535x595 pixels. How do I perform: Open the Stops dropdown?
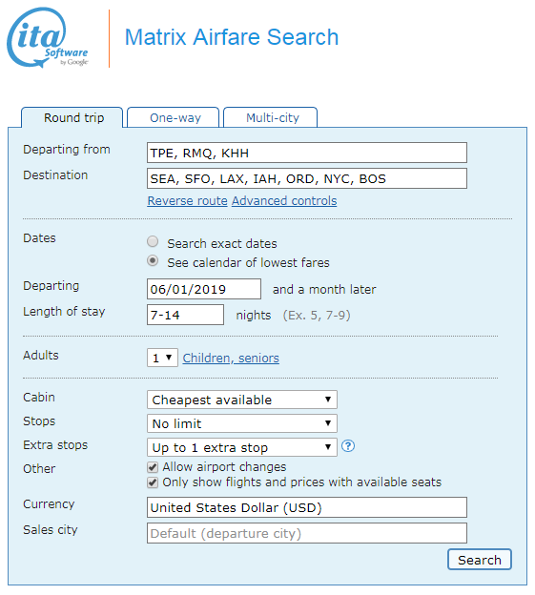[x=242, y=423]
